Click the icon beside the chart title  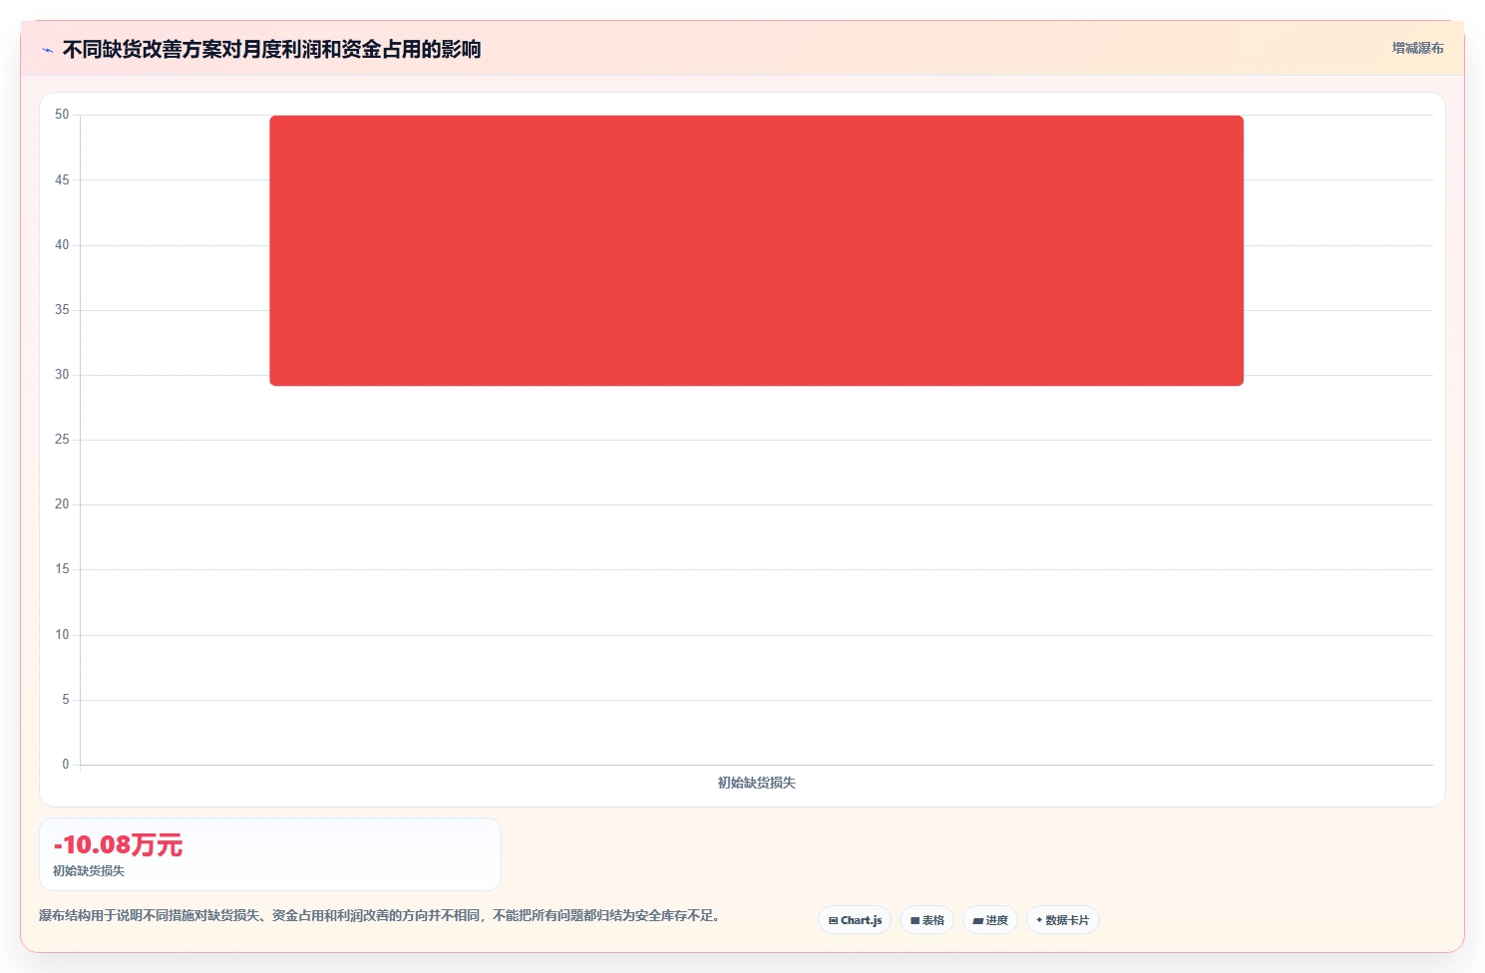[47, 50]
